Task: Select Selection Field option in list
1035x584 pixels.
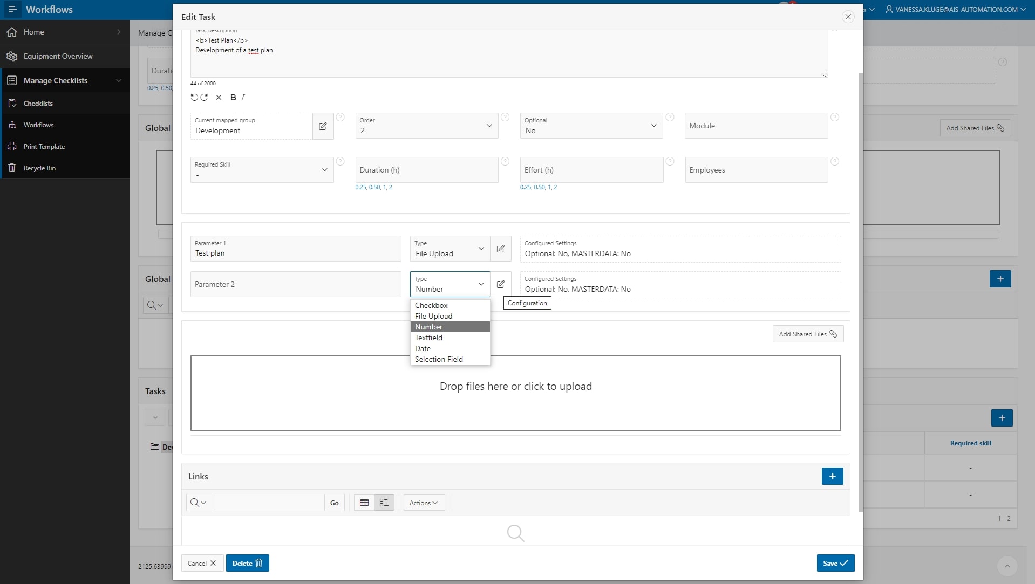Action: 439,359
